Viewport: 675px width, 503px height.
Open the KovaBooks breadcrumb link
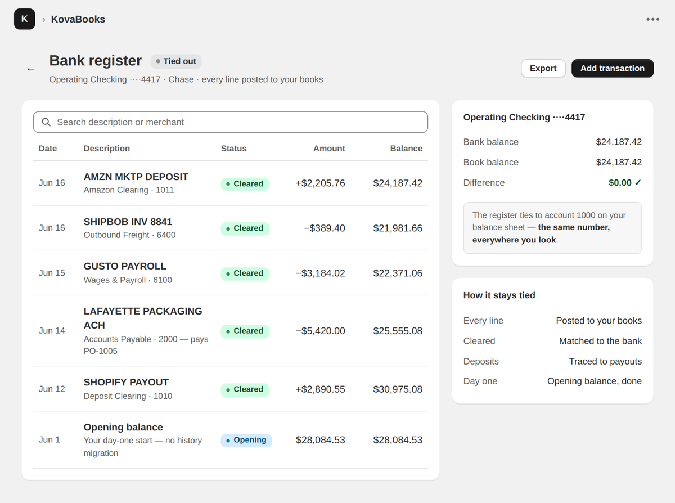click(x=78, y=19)
